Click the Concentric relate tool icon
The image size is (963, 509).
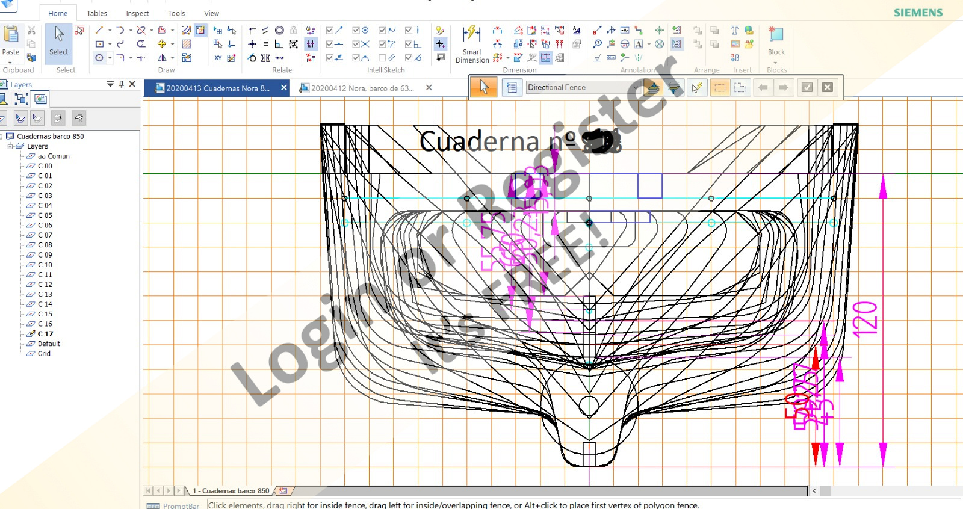point(279,30)
